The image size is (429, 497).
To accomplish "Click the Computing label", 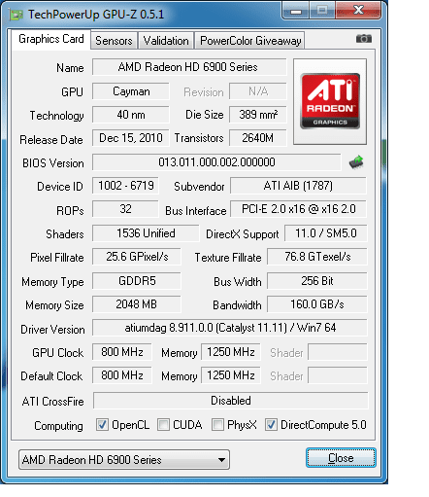I will (x=58, y=426).
